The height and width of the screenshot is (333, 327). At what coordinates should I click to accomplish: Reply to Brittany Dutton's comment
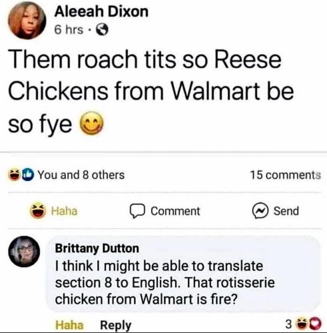(116, 325)
